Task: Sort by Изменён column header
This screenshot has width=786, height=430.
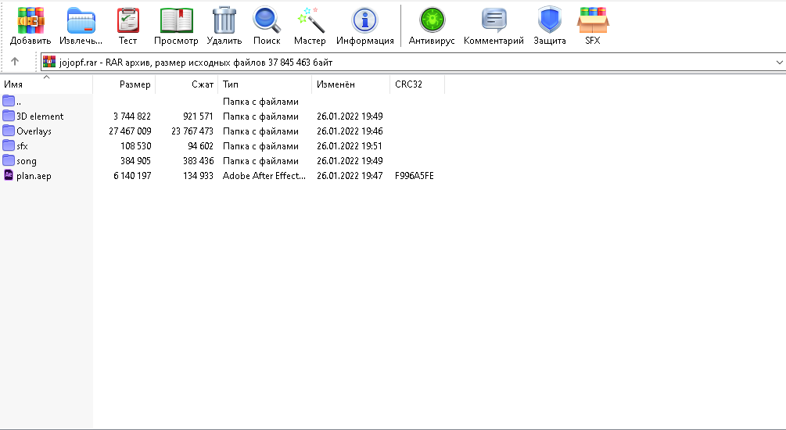Action: click(351, 84)
